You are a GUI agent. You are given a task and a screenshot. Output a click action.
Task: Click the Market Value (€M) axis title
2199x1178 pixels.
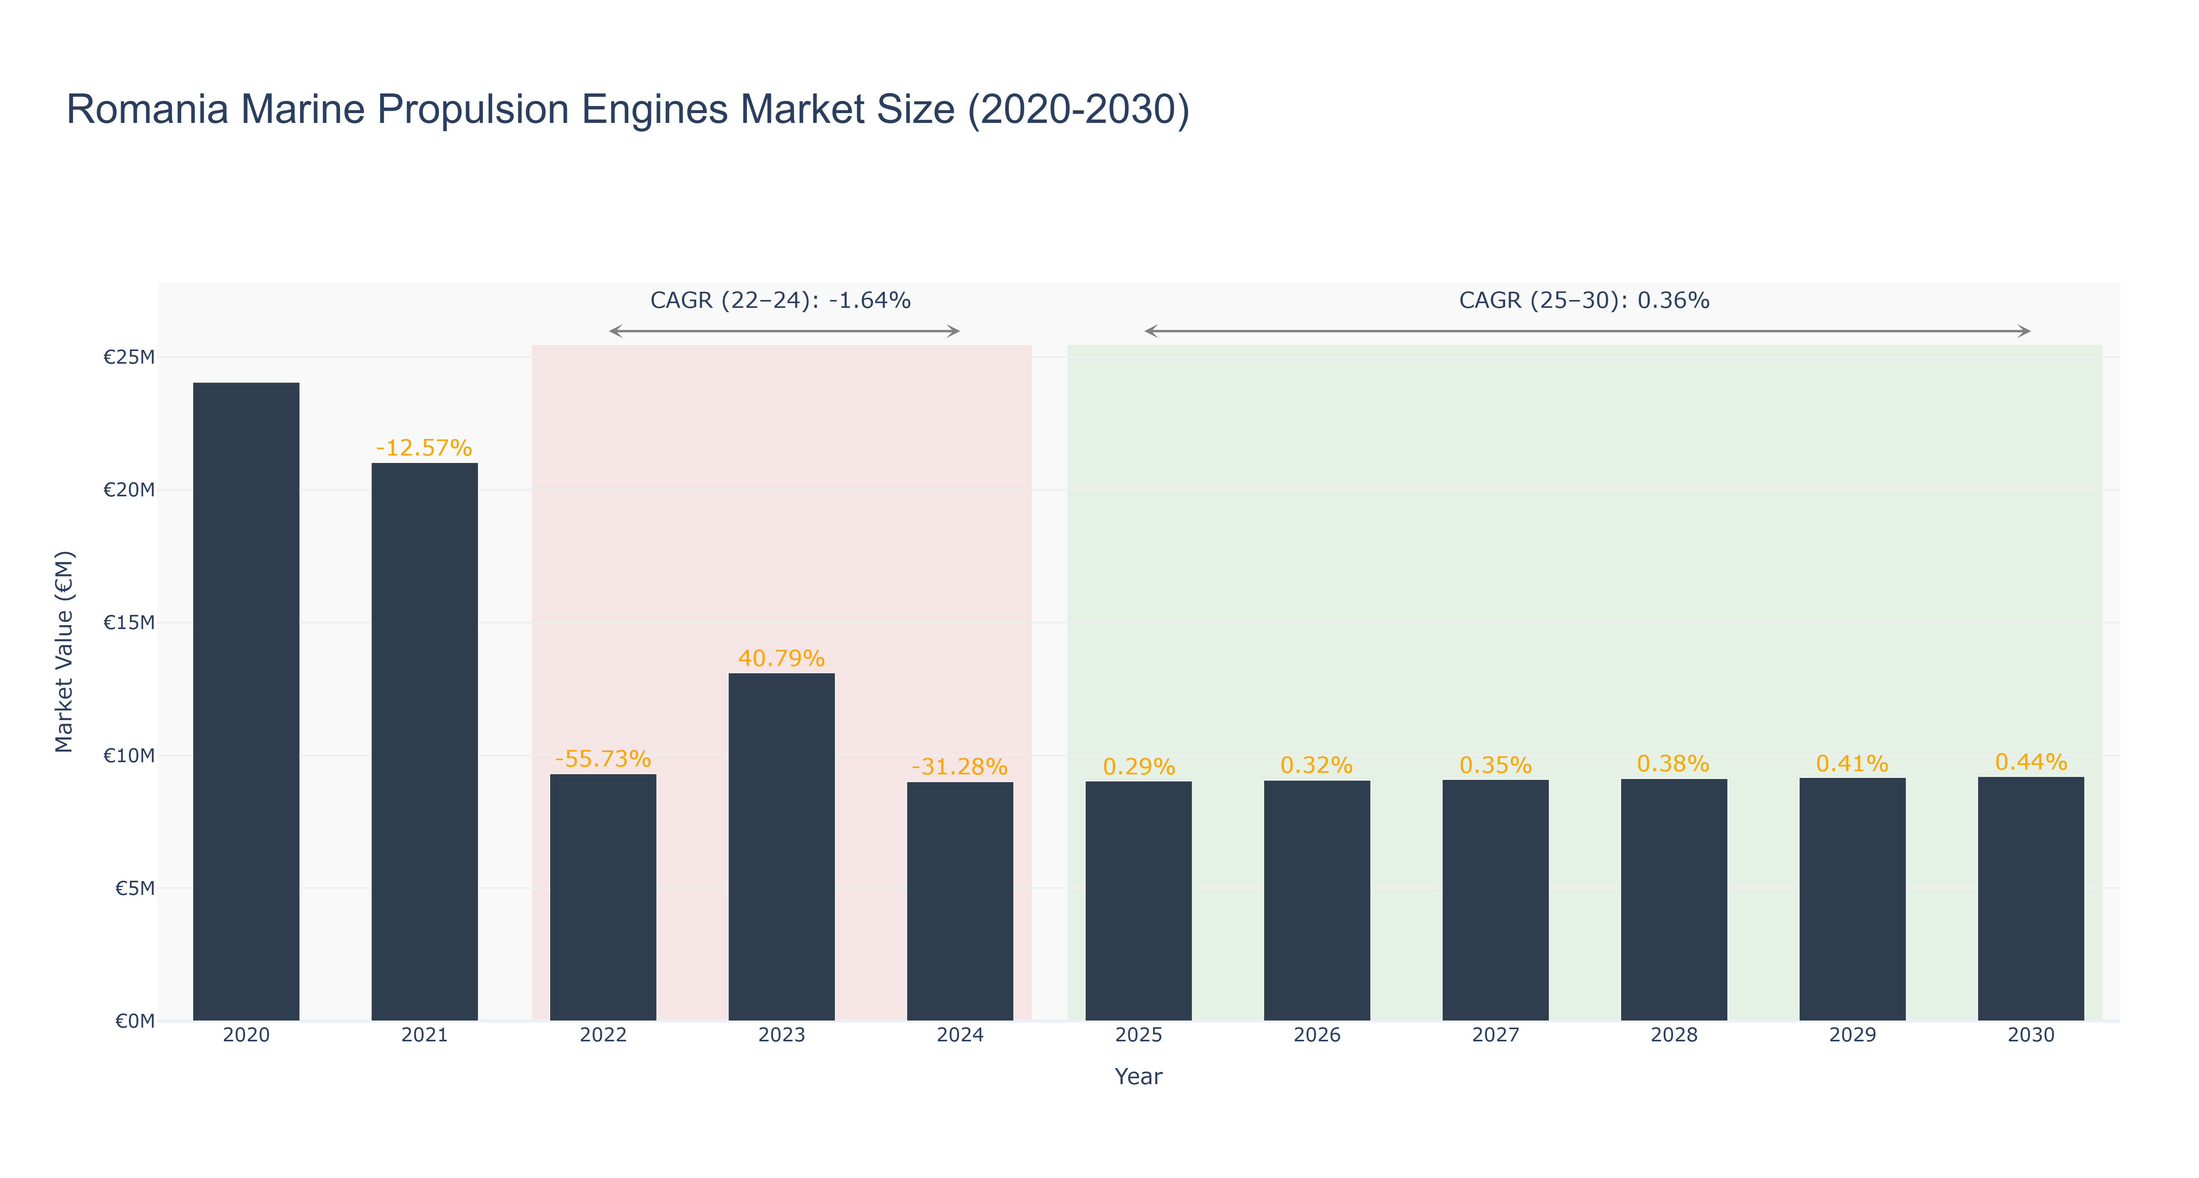[x=64, y=651]
